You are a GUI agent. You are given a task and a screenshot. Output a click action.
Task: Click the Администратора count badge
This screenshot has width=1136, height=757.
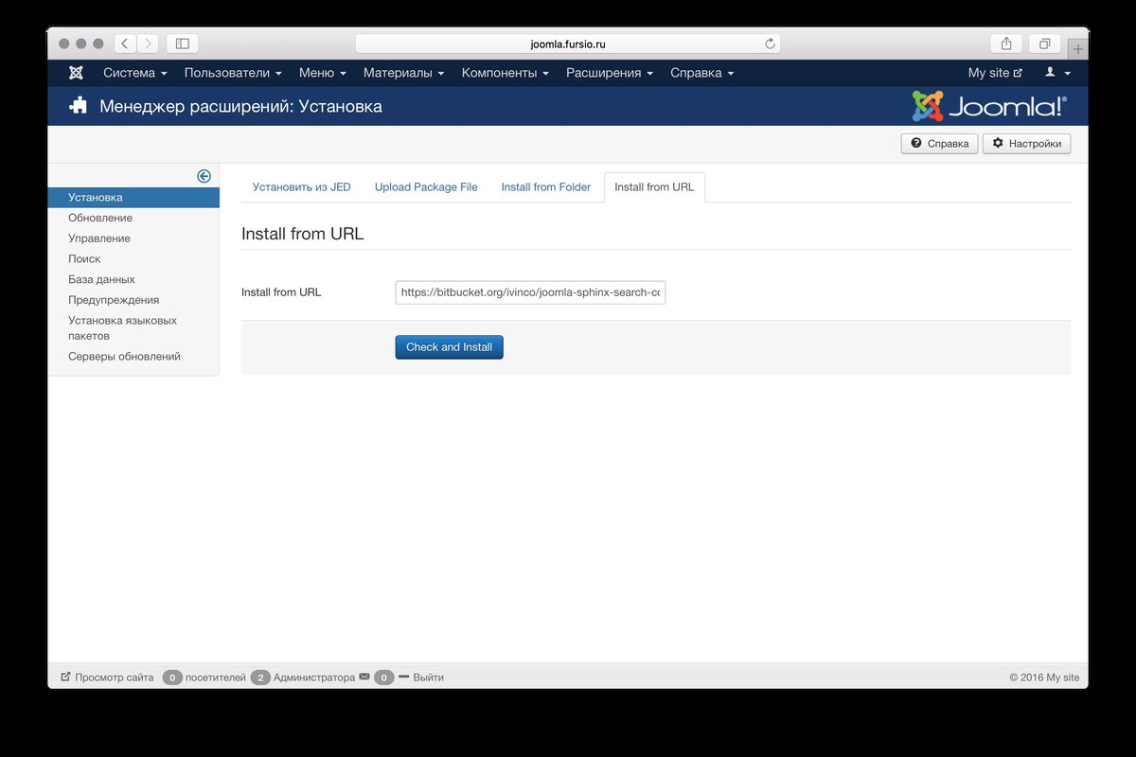[260, 678]
